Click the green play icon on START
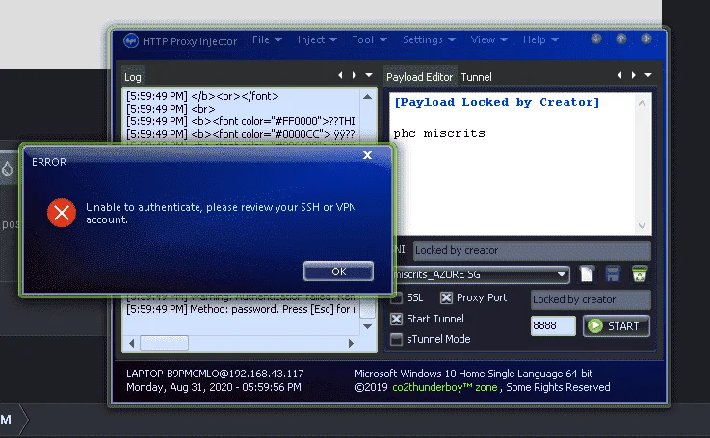This screenshot has width=710, height=438. 595,325
